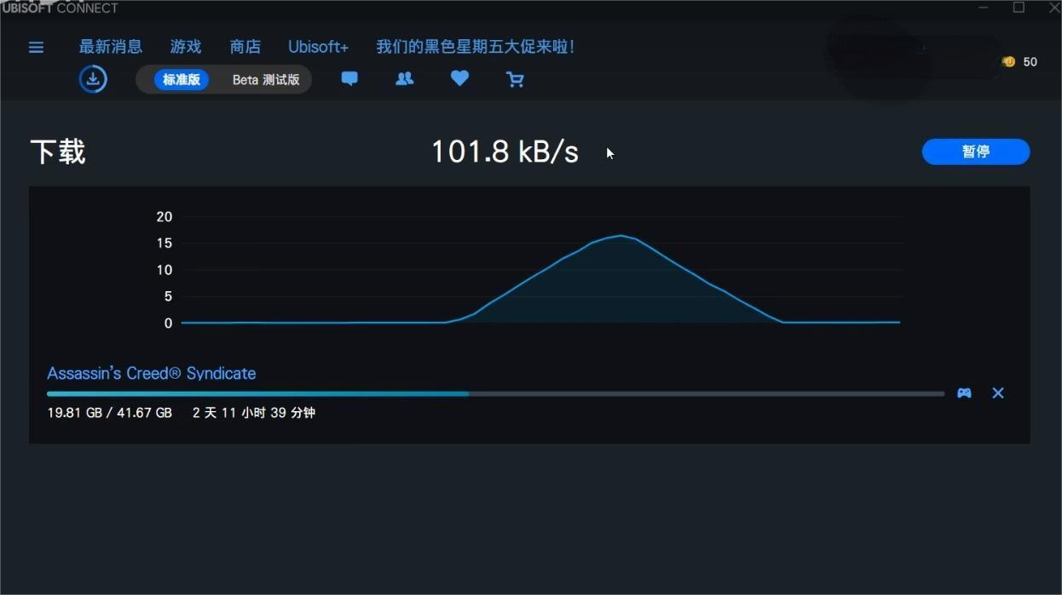Click the download speed graph peak
This screenshot has width=1062, height=595.
point(620,236)
